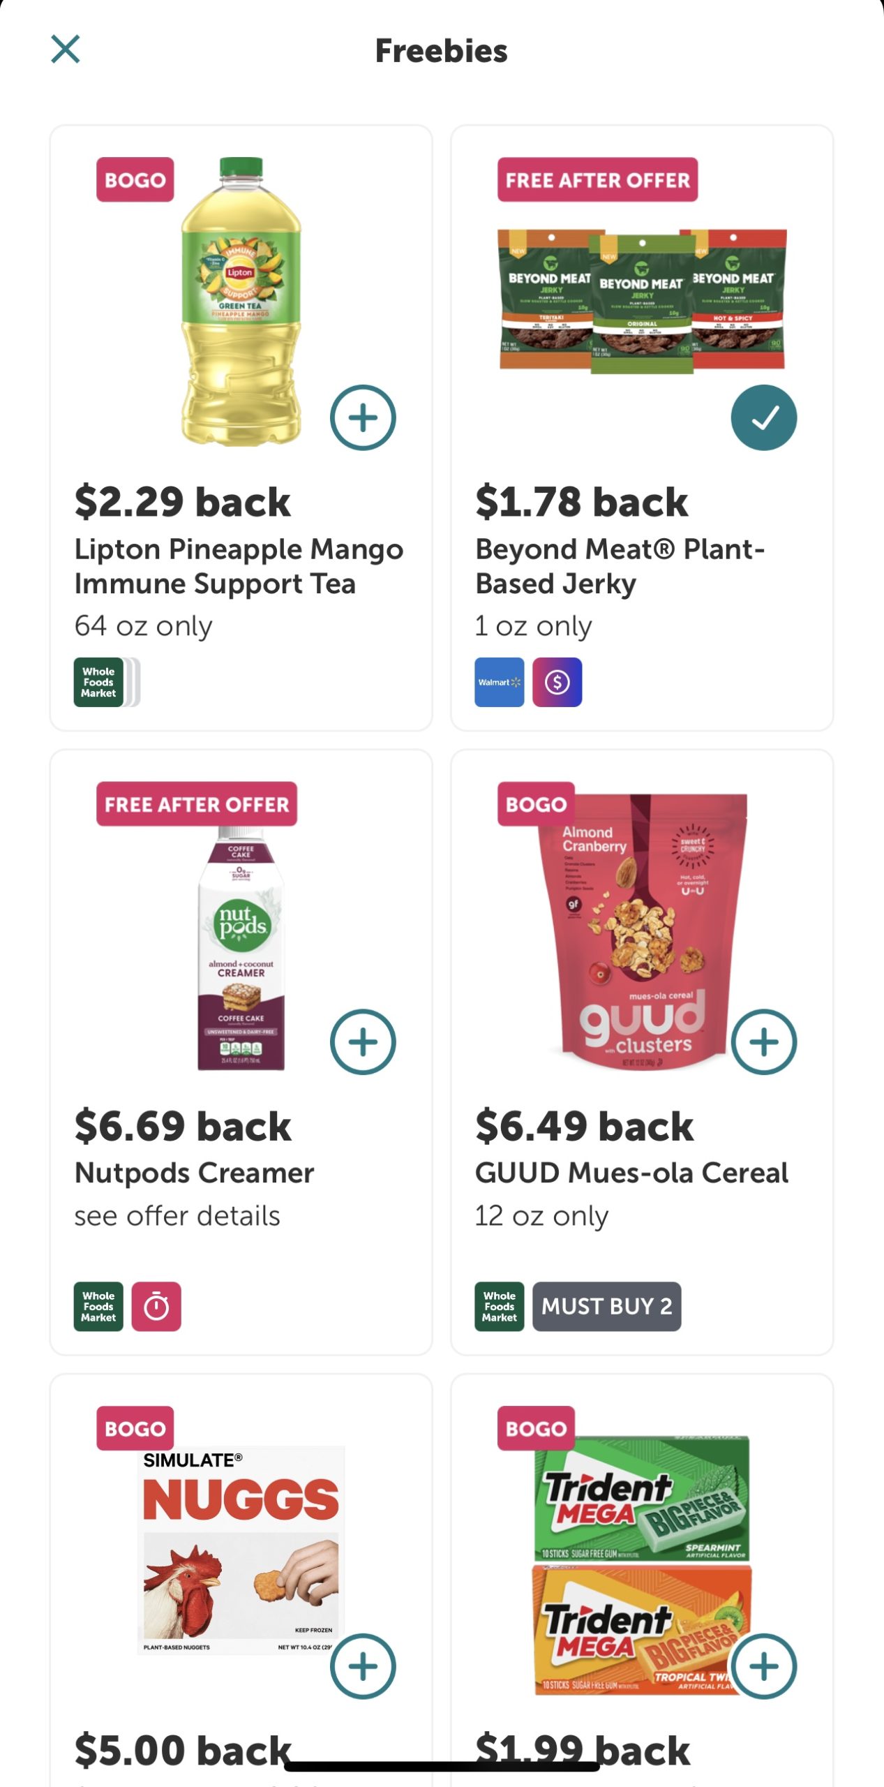The width and height of the screenshot is (884, 1787).
Task: Tap the Whole Foods Market icon on GUUD cereal offer
Action: point(499,1307)
